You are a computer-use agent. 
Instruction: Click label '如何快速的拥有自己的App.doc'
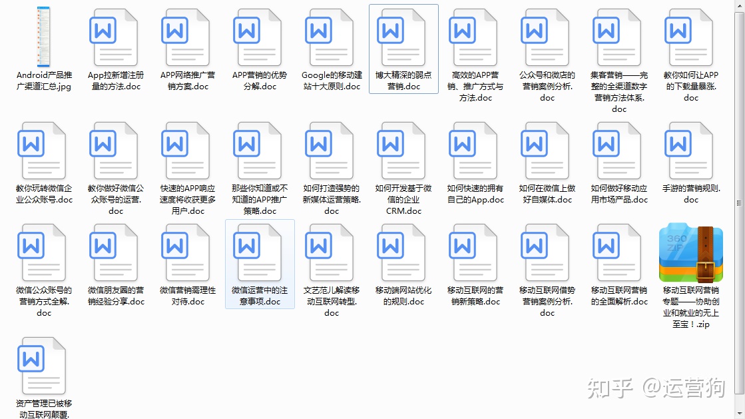click(x=475, y=194)
